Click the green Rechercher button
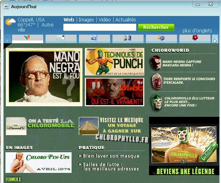221x183 pixels. point(156,27)
